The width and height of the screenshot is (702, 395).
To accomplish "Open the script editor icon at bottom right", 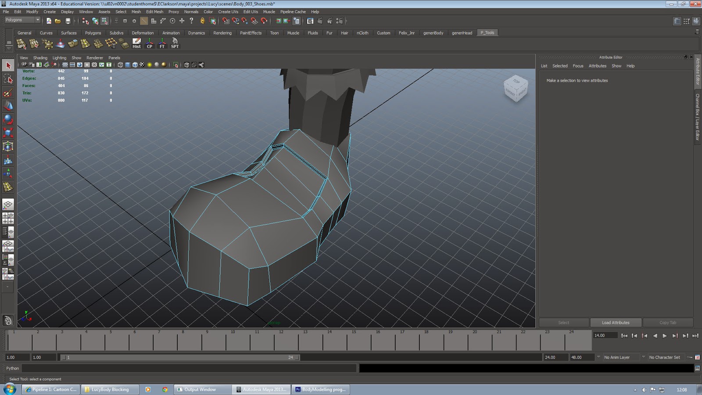I will click(x=697, y=368).
